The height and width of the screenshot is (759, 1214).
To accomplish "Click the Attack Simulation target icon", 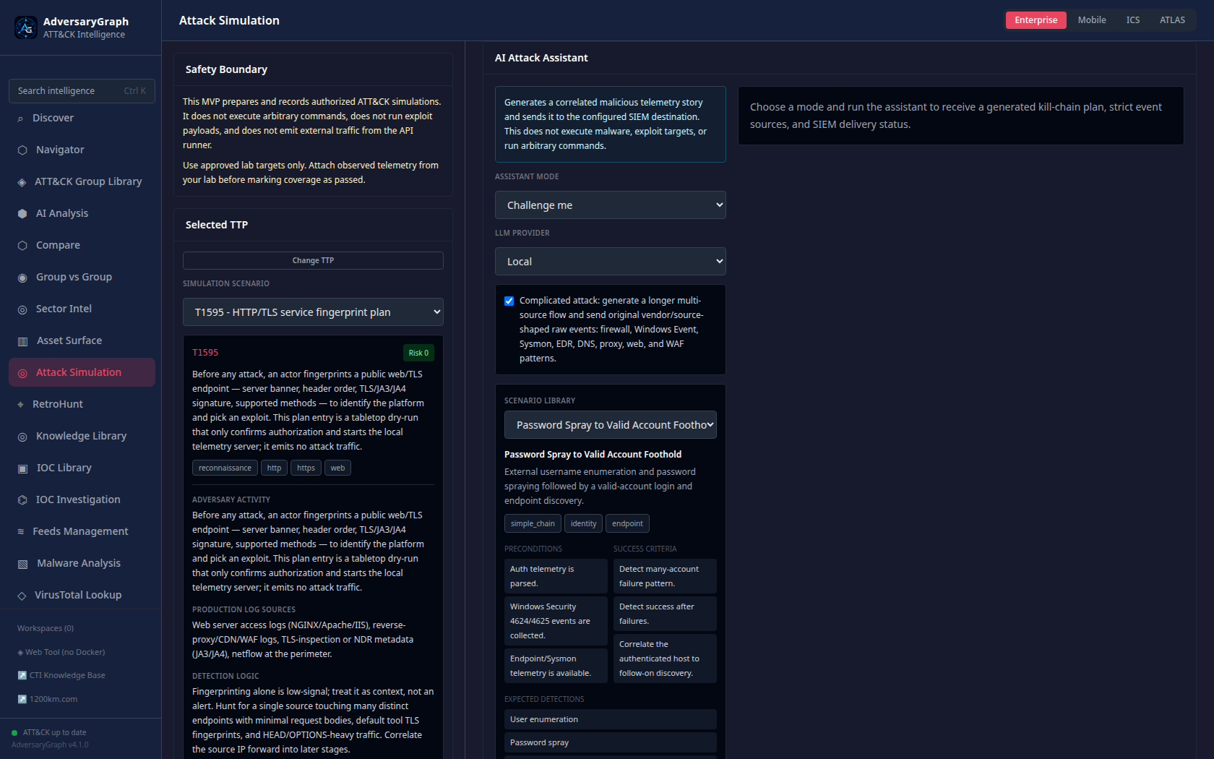I will click(x=22, y=373).
